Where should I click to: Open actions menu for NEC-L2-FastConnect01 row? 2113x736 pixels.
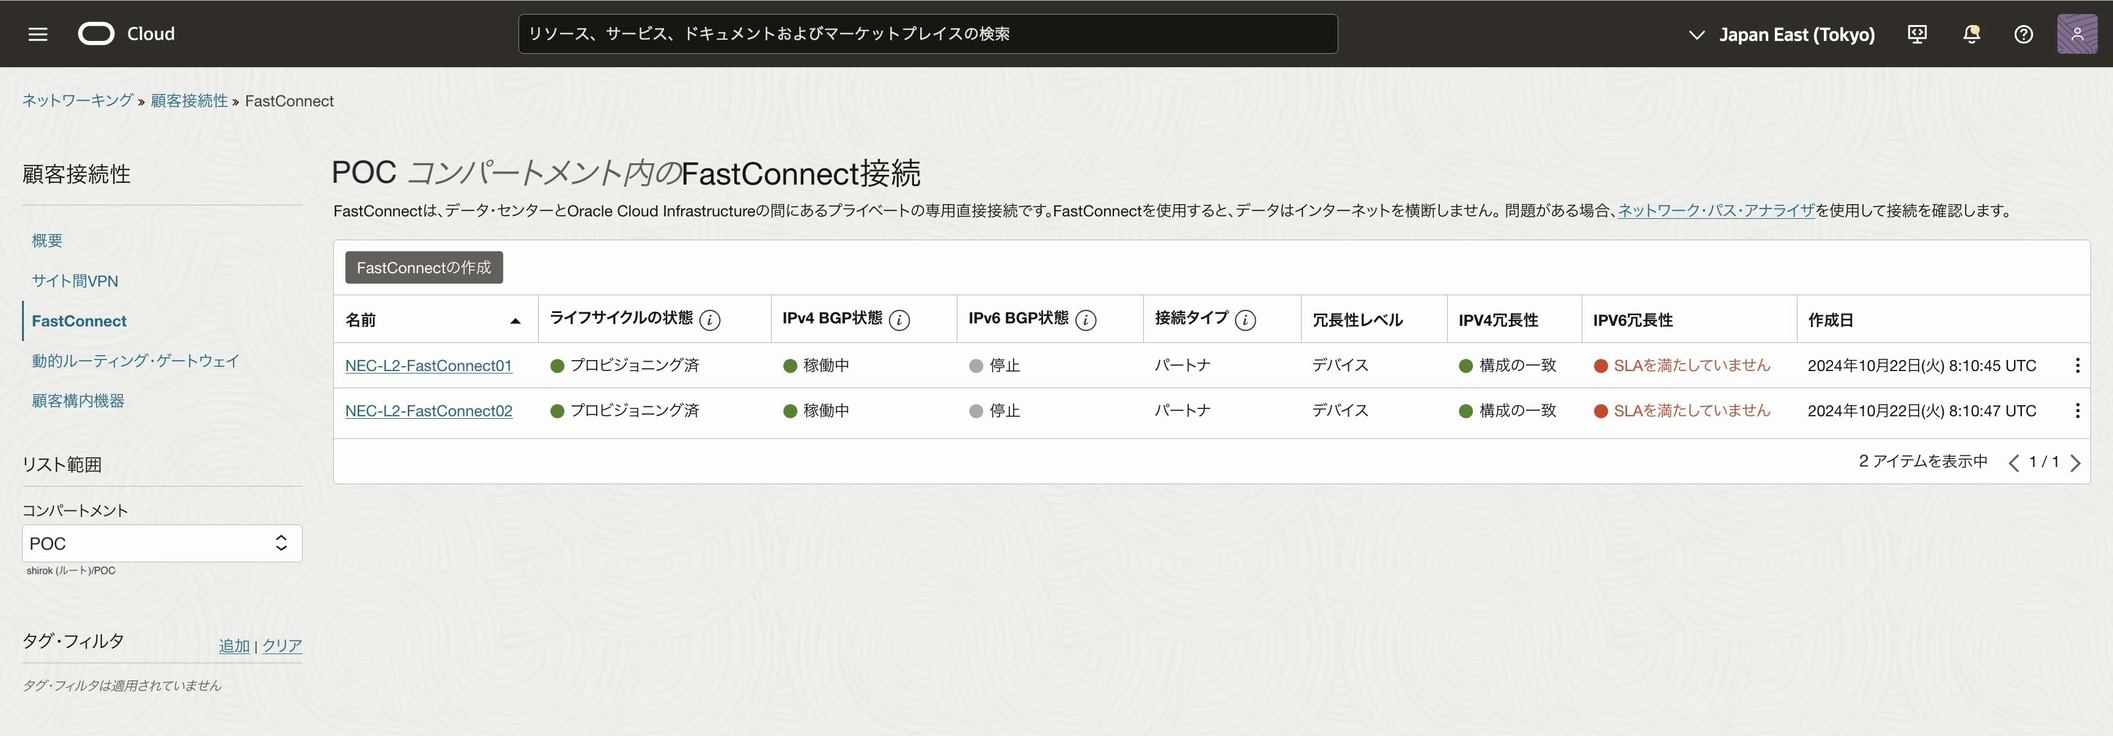point(2077,365)
